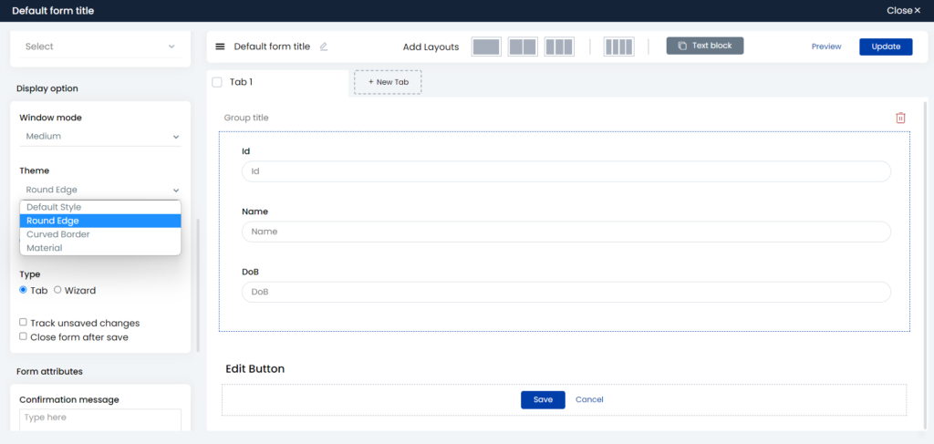Open the Preview link

pyautogui.click(x=826, y=46)
